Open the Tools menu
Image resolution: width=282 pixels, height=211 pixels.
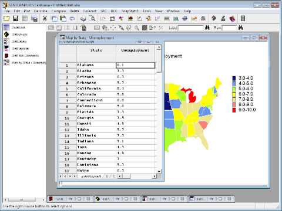[147, 11]
